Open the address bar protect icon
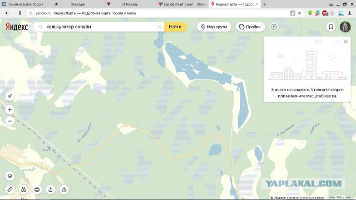 coord(293,13)
